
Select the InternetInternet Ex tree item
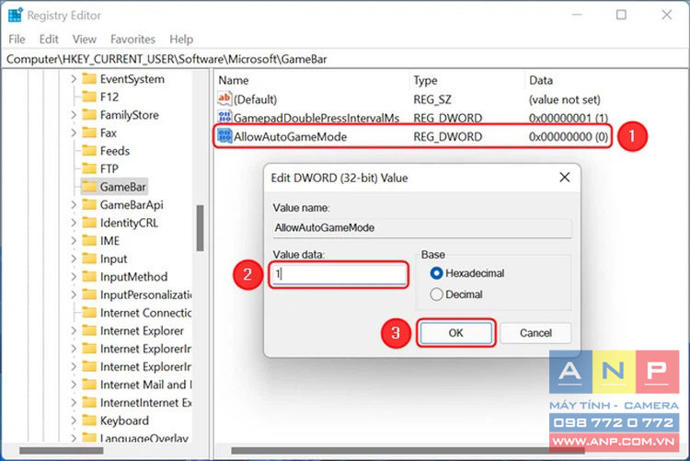(x=145, y=402)
